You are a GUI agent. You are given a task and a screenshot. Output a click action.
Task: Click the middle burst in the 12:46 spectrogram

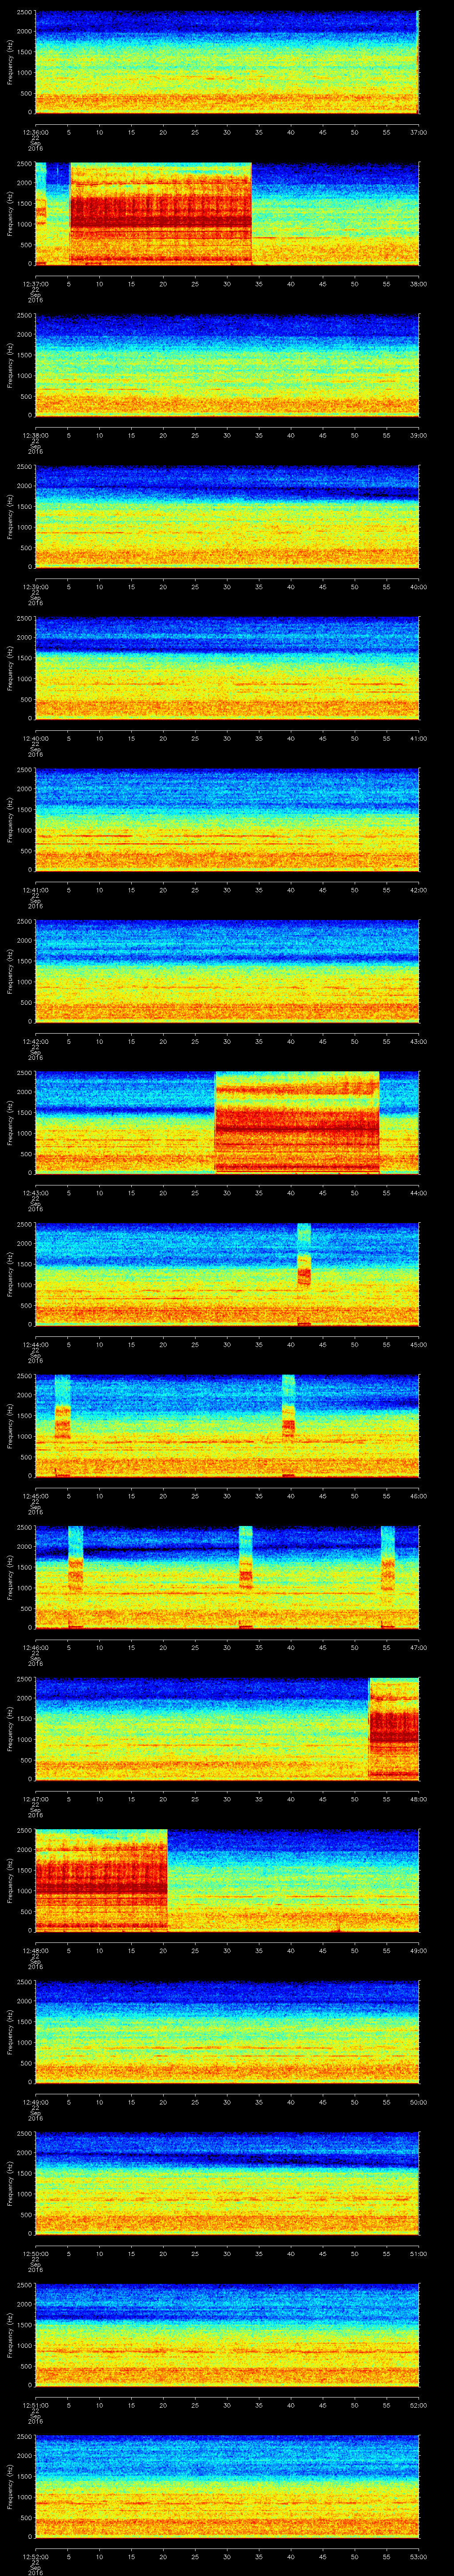tap(246, 1573)
